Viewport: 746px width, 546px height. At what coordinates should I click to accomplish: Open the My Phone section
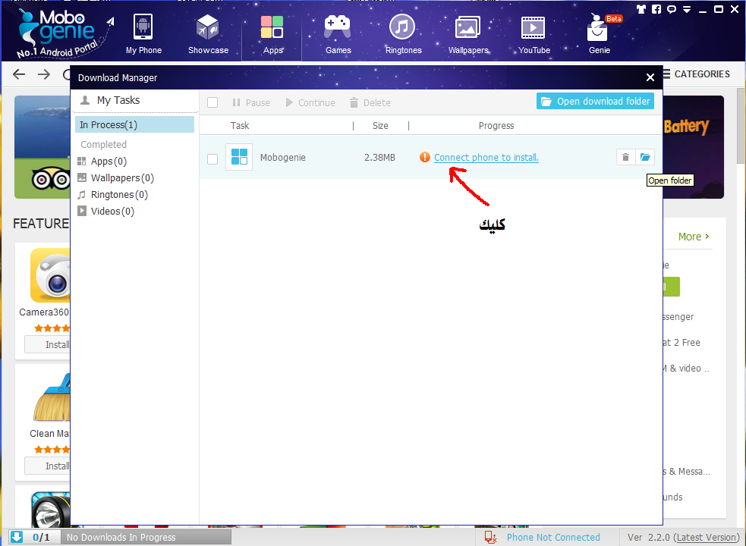143,34
